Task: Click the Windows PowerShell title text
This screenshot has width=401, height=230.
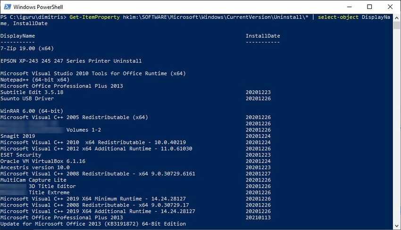Action: [x=38, y=7]
